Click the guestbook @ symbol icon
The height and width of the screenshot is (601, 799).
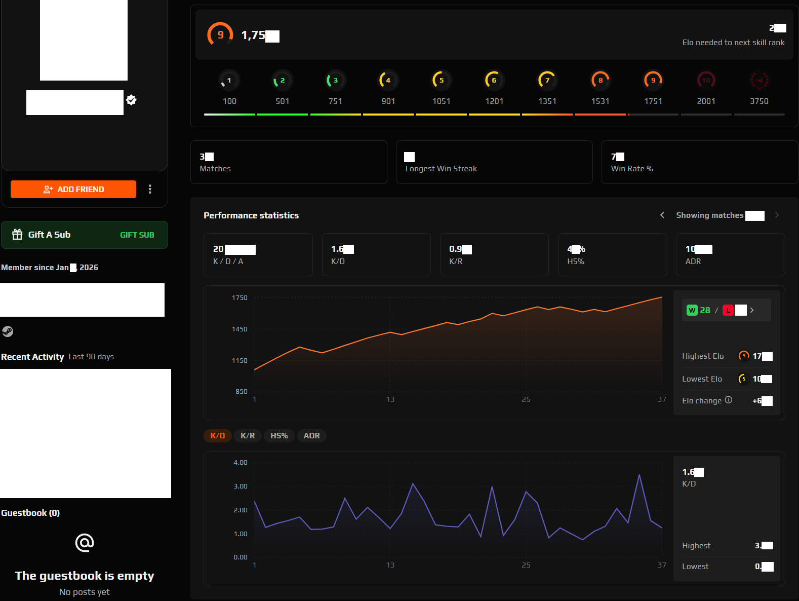point(85,543)
